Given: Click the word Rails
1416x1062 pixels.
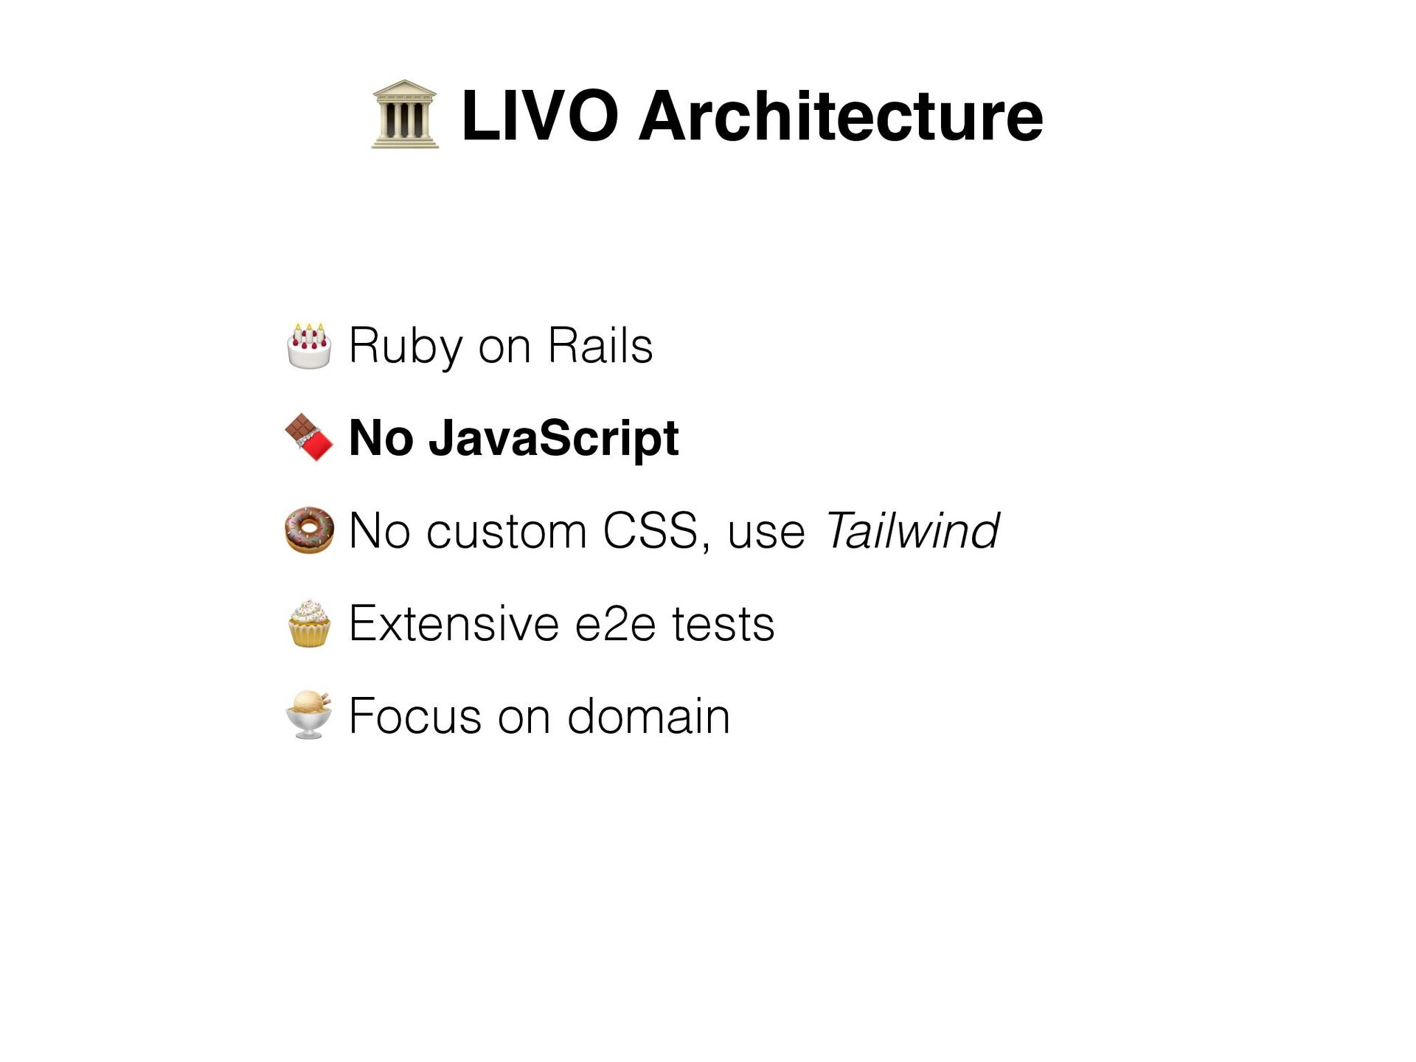Looking at the screenshot, I should pyautogui.click(x=600, y=345).
